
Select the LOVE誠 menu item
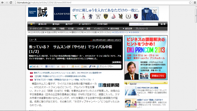tap(80, 29)
